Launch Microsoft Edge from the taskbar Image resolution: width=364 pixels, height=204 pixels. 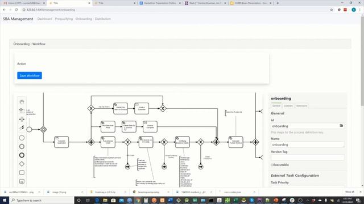97,200
